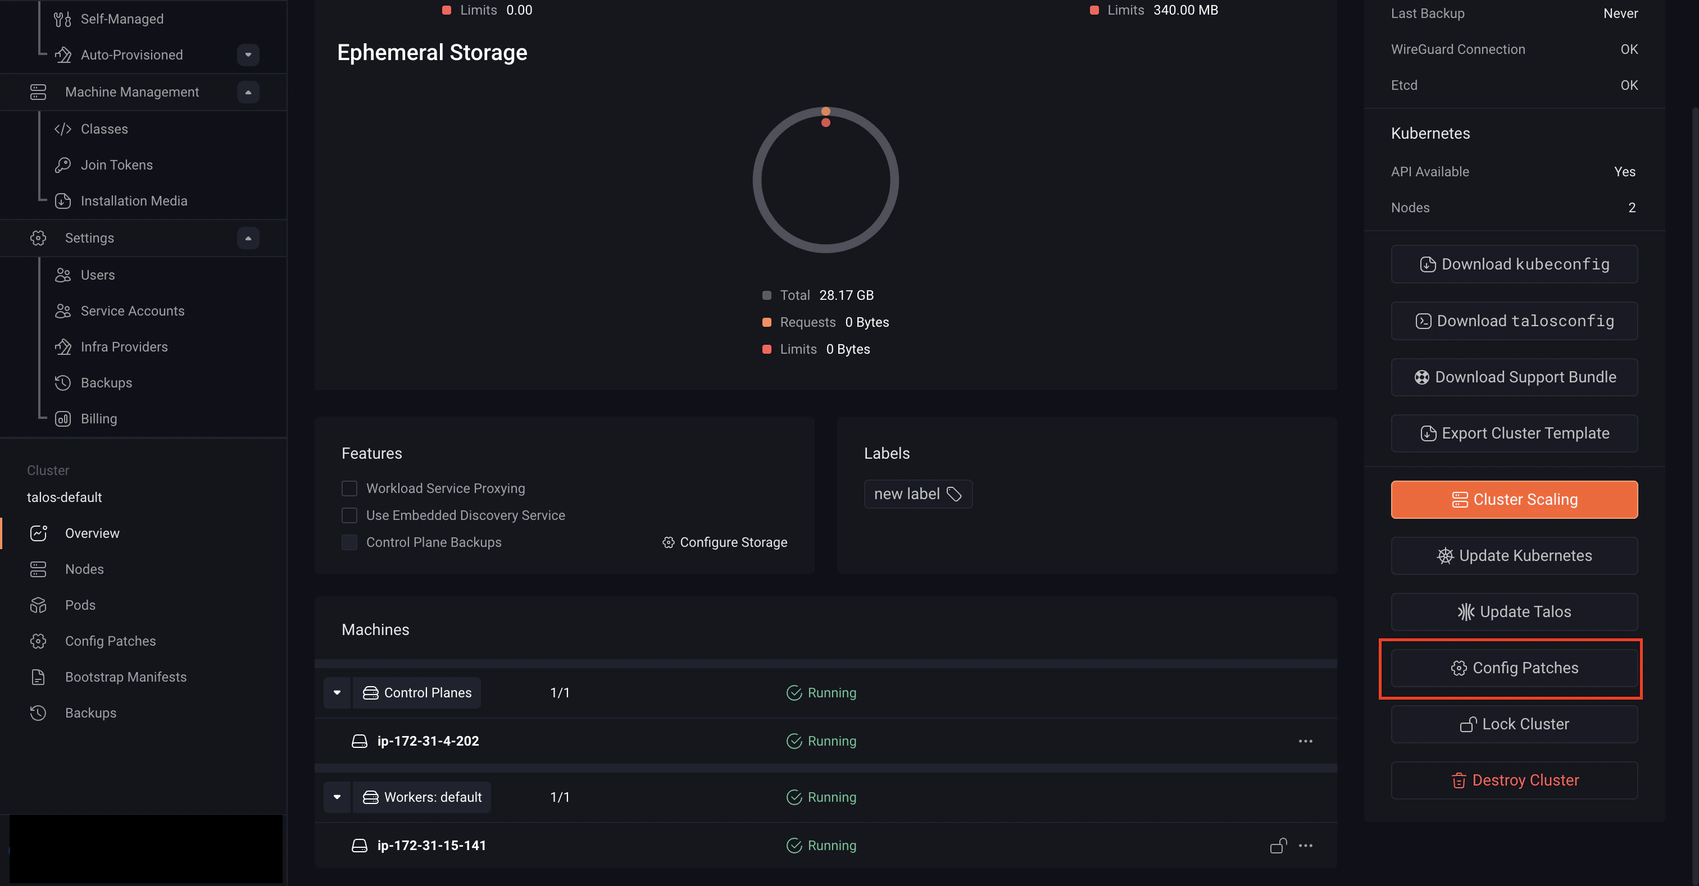Select the Installation Media sidebar icon
Screen dimensions: 1699x886
coord(63,200)
